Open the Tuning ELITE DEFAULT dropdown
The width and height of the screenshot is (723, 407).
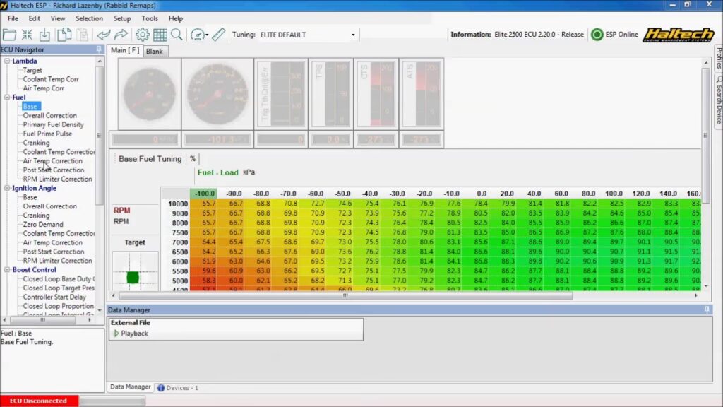pyautogui.click(x=308, y=35)
